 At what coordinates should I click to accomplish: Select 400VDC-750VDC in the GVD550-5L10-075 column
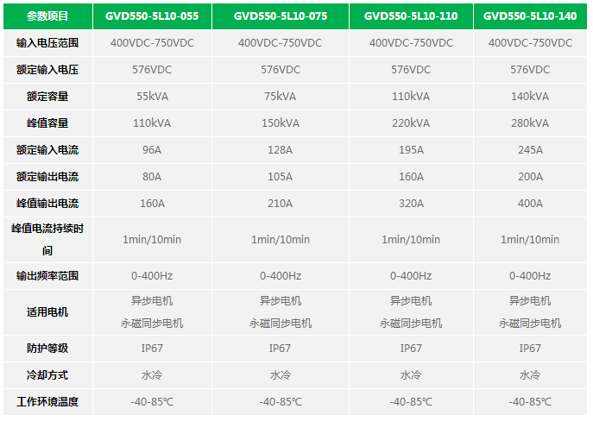[x=281, y=43]
